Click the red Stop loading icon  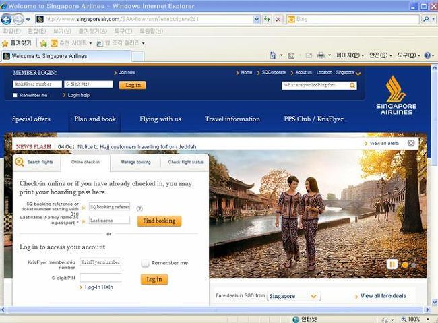pyautogui.click(x=278, y=19)
